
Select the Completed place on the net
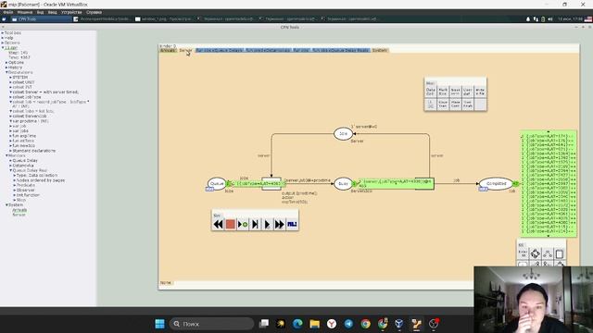pos(497,183)
